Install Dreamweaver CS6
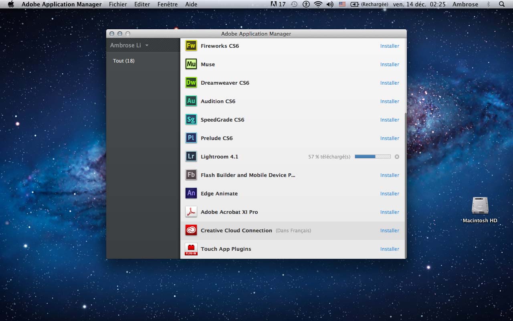Viewport: 513px width, 321px height. click(x=390, y=83)
